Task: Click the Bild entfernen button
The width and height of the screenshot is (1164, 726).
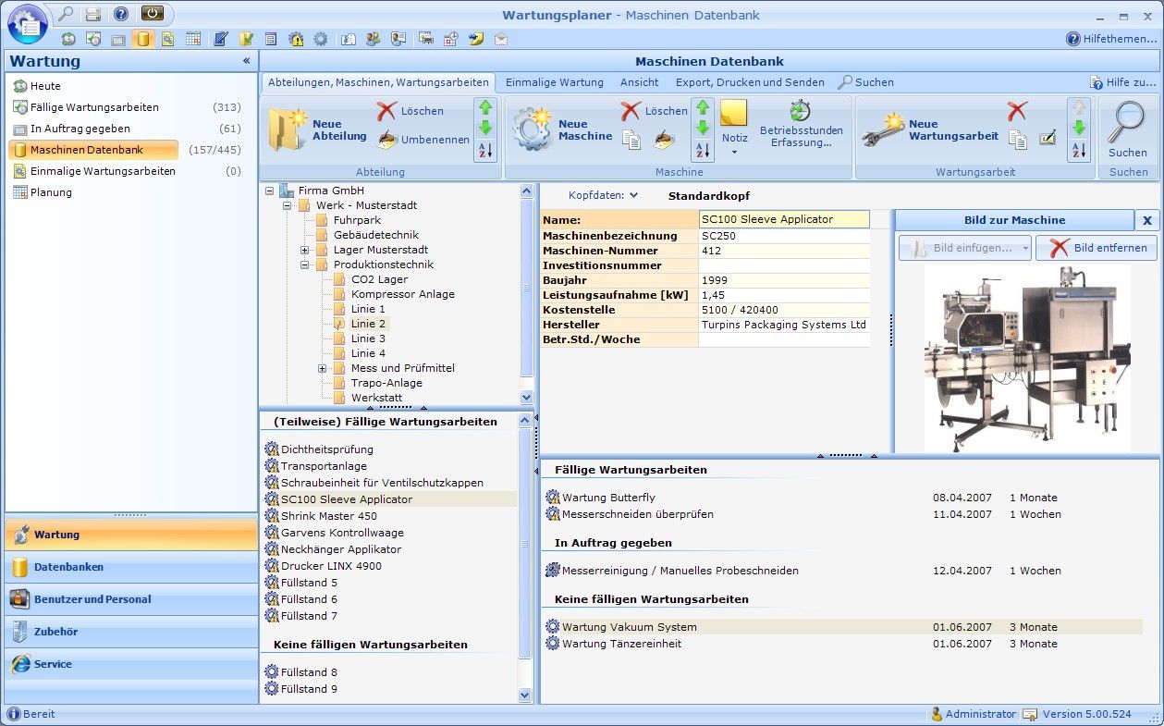Action: tap(1097, 248)
